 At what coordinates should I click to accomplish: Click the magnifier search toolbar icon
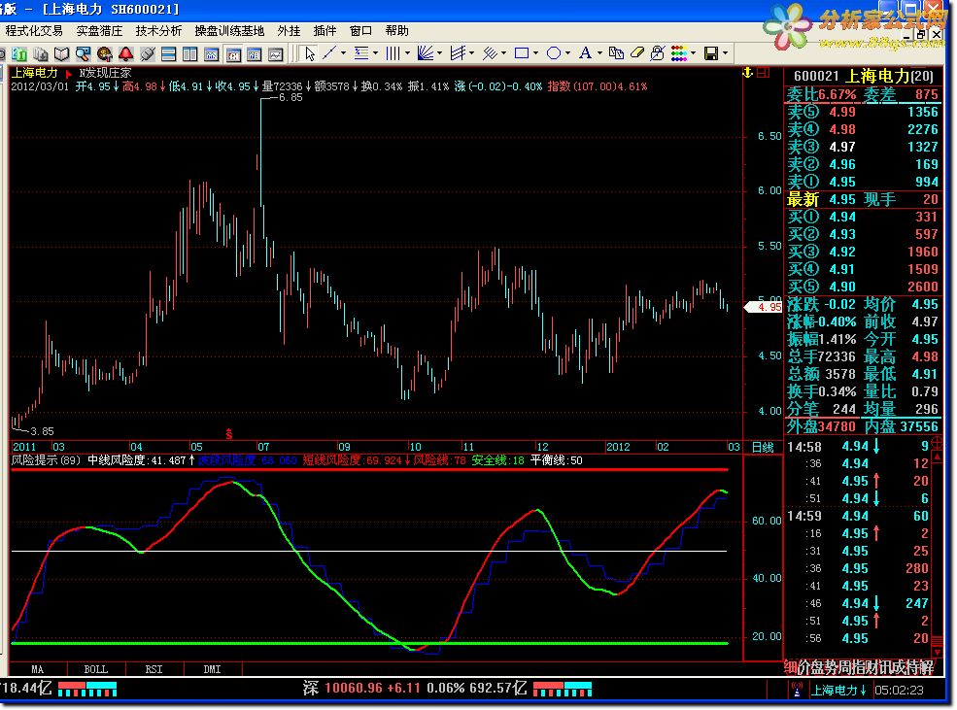point(83,54)
